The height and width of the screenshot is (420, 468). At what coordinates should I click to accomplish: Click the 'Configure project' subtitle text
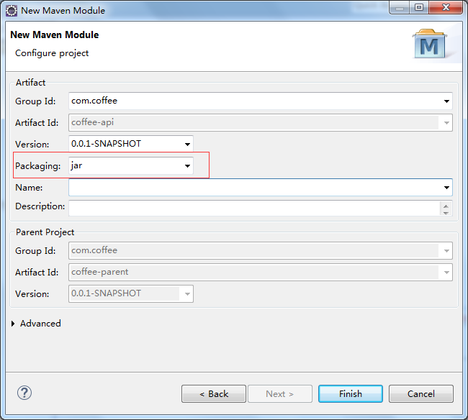coord(52,53)
